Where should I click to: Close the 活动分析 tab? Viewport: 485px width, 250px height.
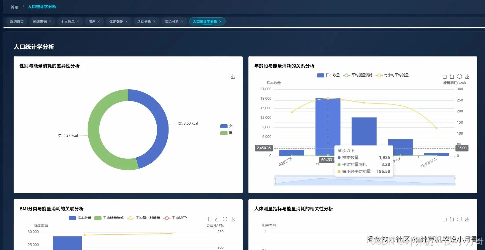click(x=154, y=22)
